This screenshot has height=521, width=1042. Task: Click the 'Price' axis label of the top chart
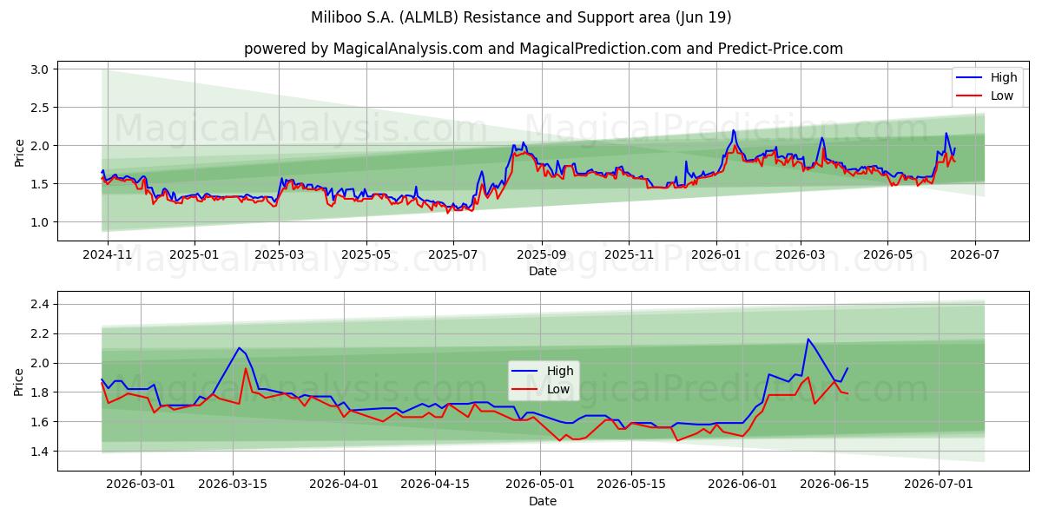(x=19, y=151)
